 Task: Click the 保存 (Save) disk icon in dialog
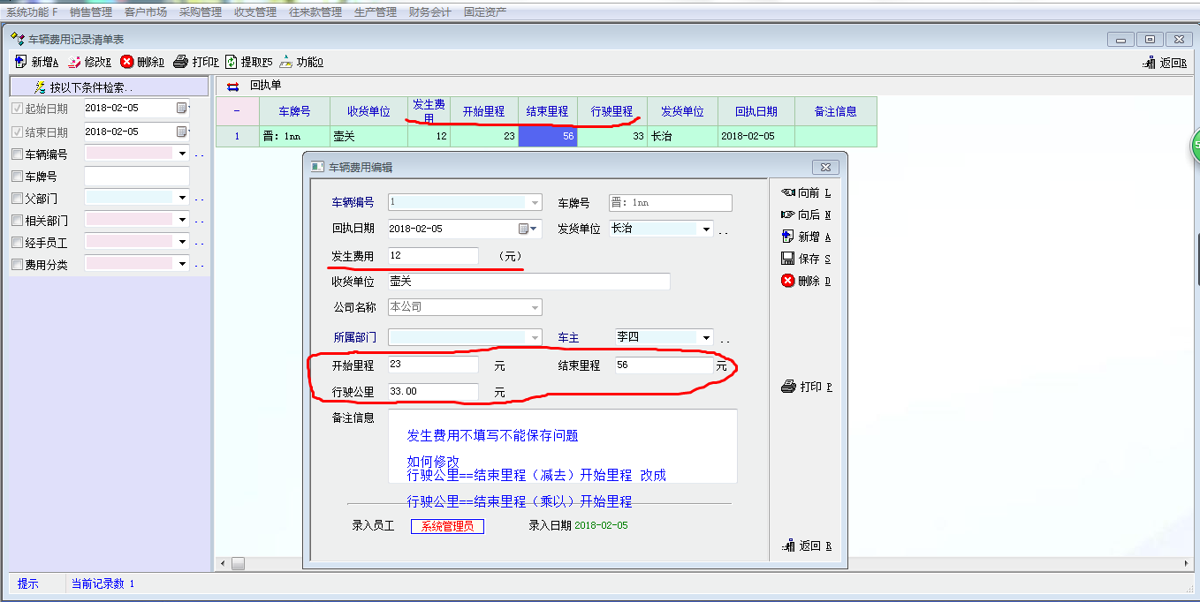click(x=788, y=259)
